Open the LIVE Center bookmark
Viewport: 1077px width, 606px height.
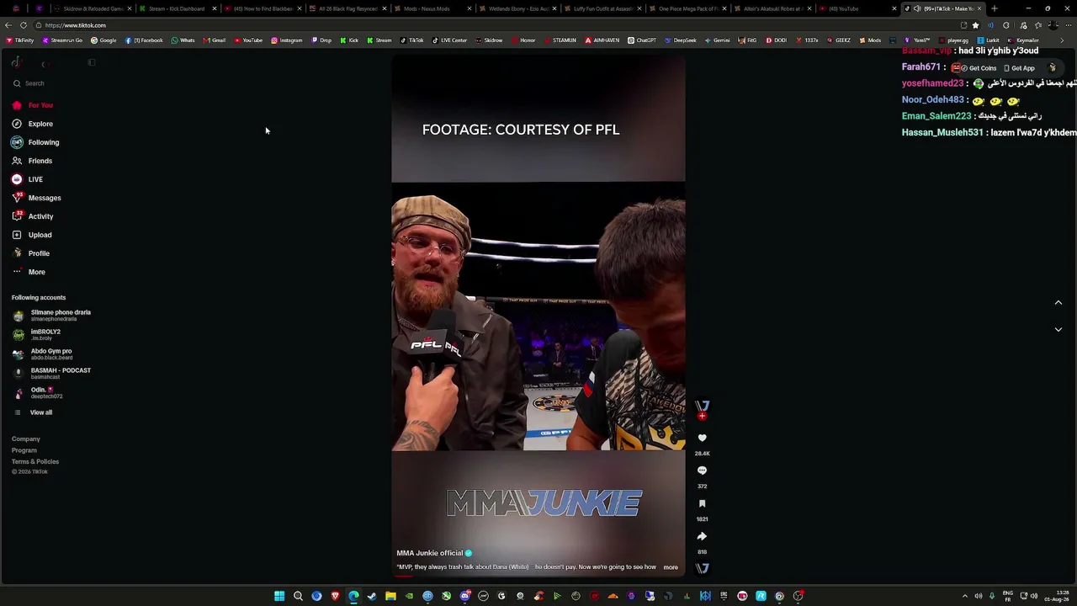[449, 40]
